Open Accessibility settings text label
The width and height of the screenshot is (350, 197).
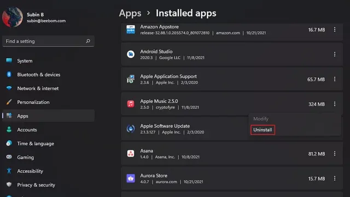(x=30, y=171)
